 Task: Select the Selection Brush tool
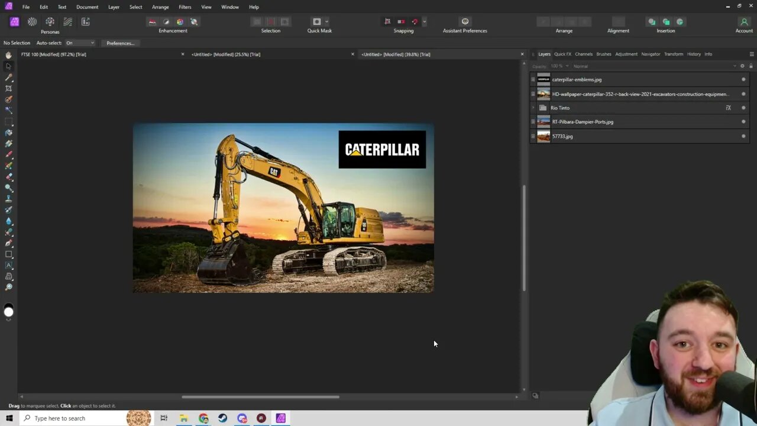(8, 99)
